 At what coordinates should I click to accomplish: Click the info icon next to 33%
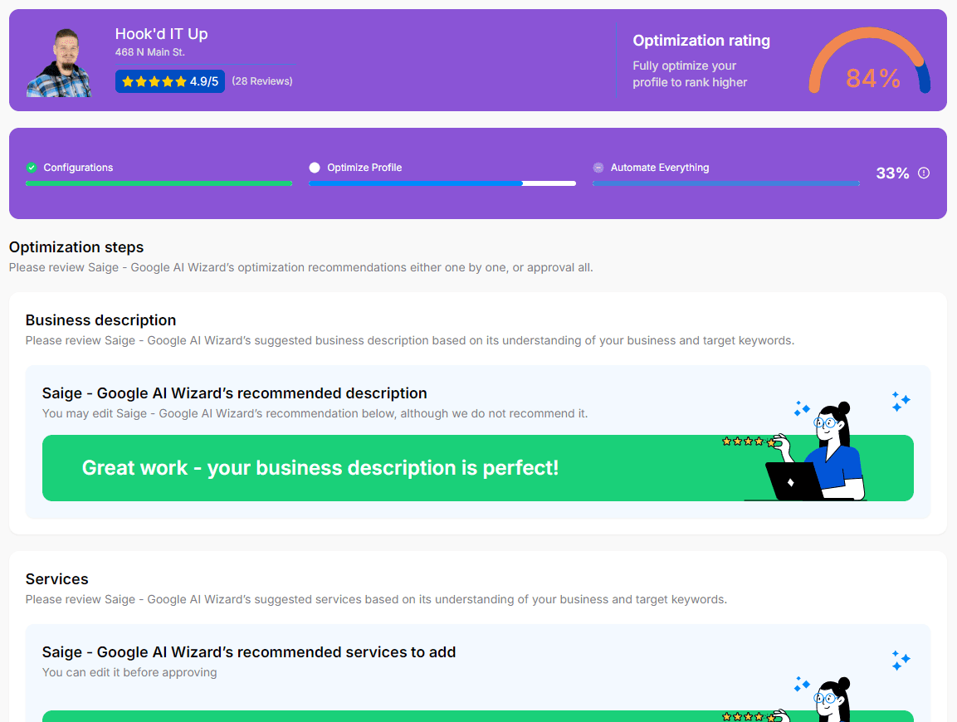924,173
